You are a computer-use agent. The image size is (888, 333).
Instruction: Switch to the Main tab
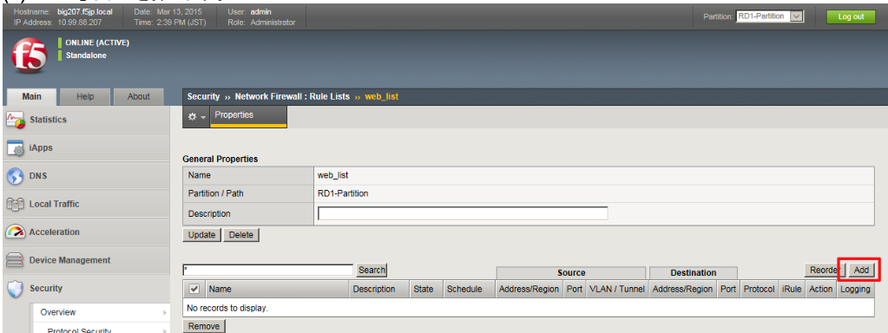pyautogui.click(x=31, y=96)
